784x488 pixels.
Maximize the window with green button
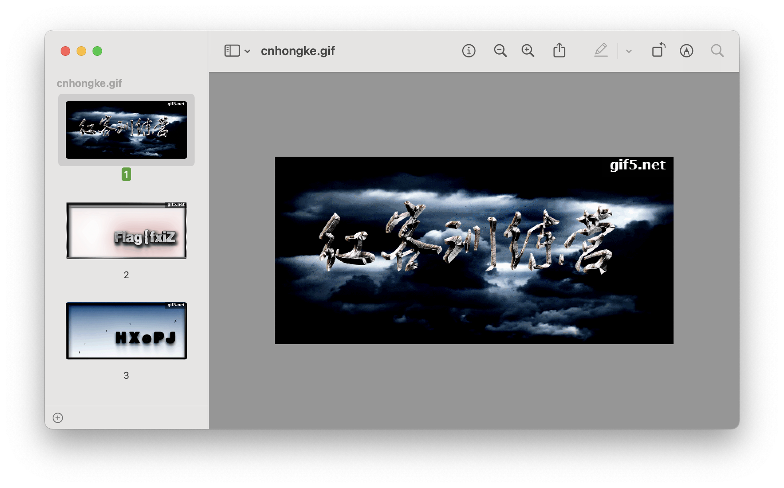(97, 51)
